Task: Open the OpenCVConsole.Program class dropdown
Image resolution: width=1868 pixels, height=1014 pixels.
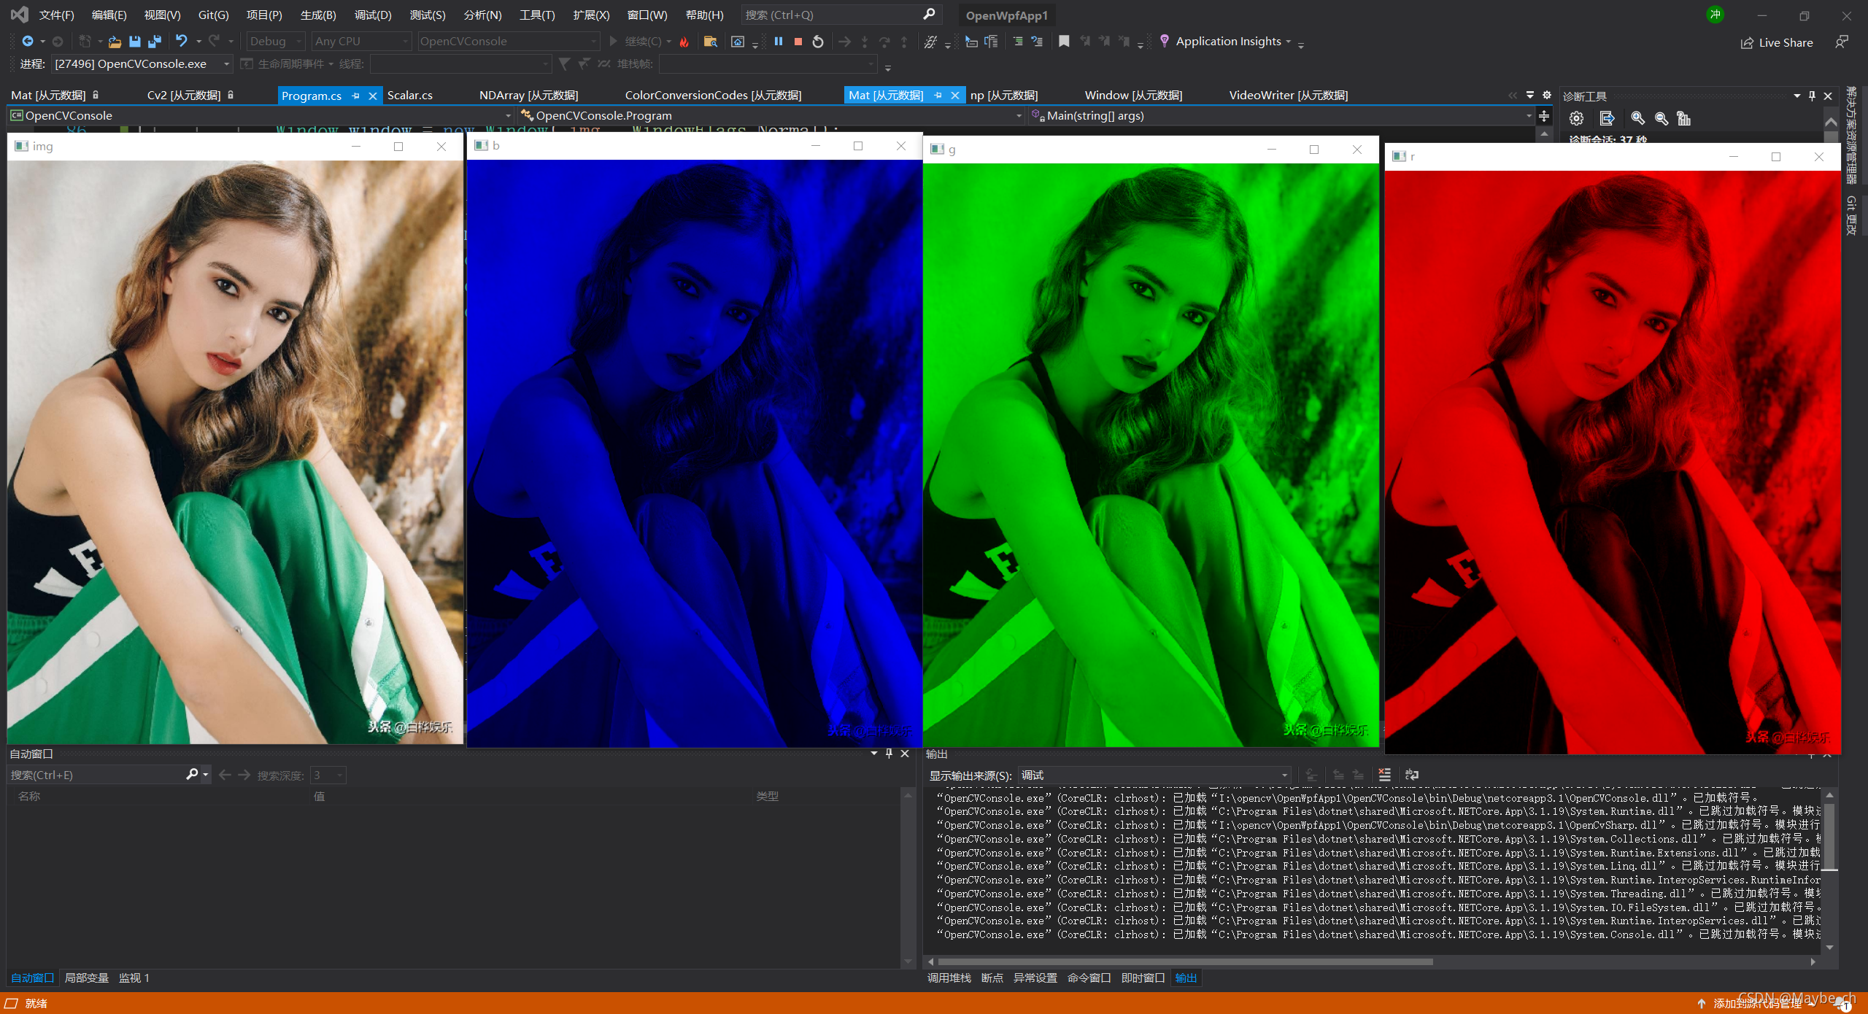Action: coord(772,116)
